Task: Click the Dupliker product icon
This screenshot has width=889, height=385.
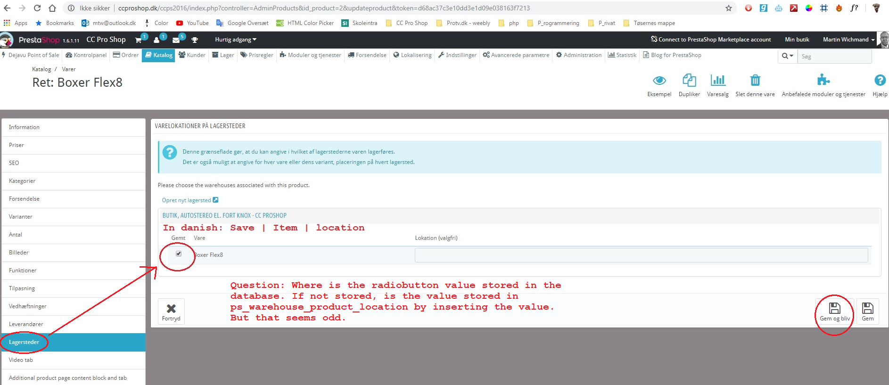Action: pyautogui.click(x=689, y=80)
